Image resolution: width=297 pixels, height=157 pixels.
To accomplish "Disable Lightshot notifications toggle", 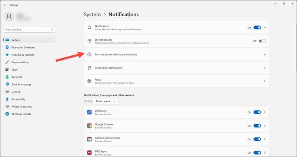I will 257,112.
